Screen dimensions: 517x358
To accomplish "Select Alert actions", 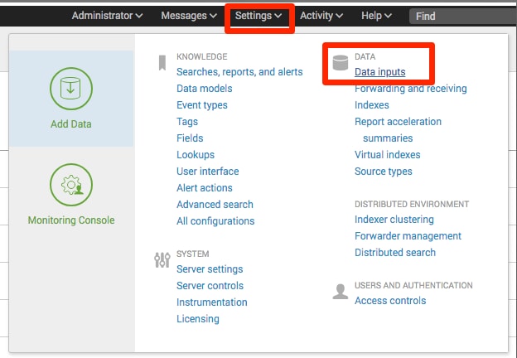I will click(205, 188).
